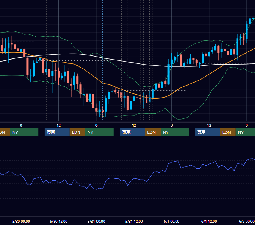Click the NY session block starting on 5/30
255x225 pixels.
[99, 132]
